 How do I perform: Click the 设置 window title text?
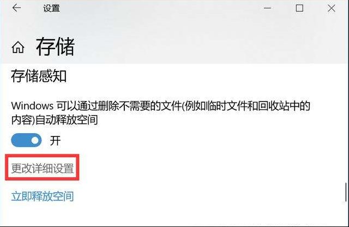pyautogui.click(x=51, y=9)
